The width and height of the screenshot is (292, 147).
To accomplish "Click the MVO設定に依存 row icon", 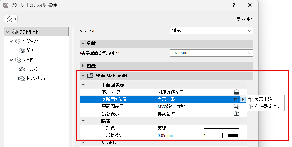I will coord(236,107).
